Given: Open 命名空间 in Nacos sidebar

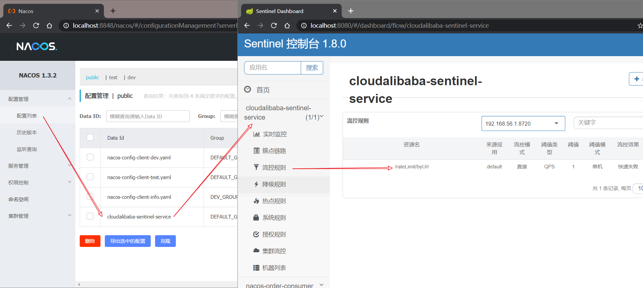Looking at the screenshot, I should tap(18, 199).
